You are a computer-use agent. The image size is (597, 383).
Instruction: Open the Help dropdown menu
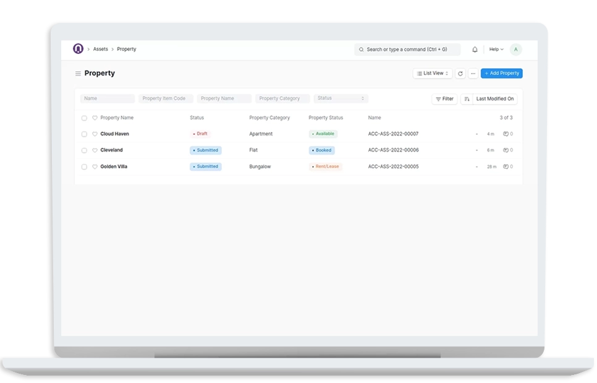(x=496, y=49)
